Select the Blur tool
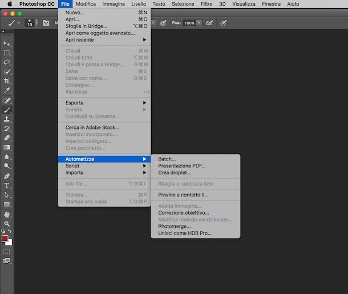This screenshot has height=294, width=348. pyautogui.click(x=7, y=157)
